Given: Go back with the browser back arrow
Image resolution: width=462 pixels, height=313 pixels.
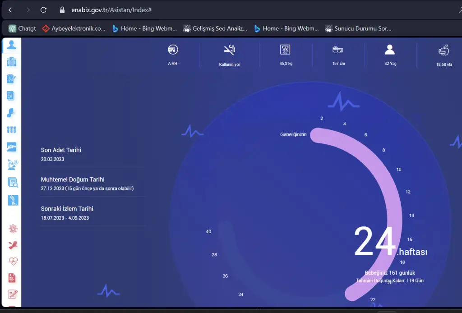Looking at the screenshot, I should point(10,10).
